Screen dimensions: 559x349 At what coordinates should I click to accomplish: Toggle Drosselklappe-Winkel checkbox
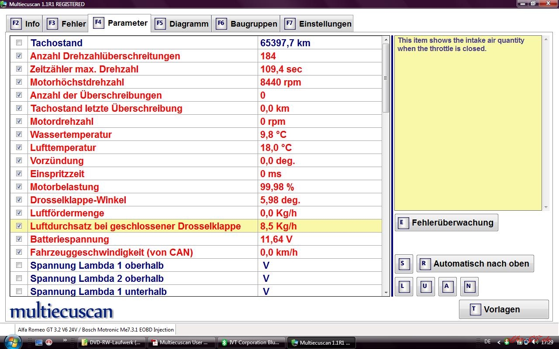coord(19,200)
